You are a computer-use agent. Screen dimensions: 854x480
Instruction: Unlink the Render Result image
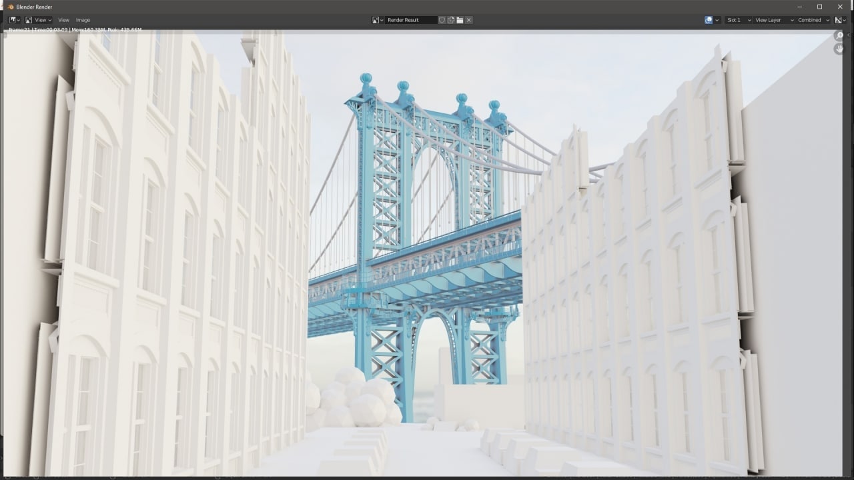(x=469, y=20)
